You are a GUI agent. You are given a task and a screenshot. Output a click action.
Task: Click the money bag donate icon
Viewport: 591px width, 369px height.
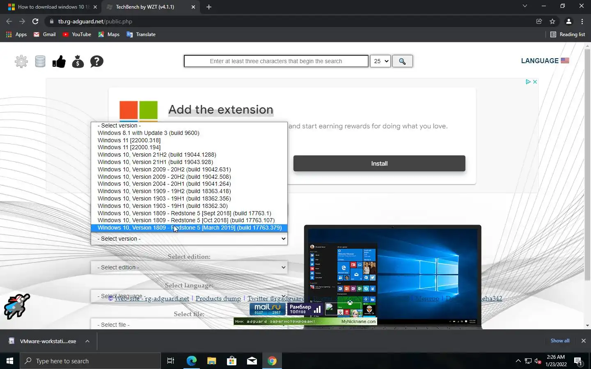pyautogui.click(x=78, y=61)
